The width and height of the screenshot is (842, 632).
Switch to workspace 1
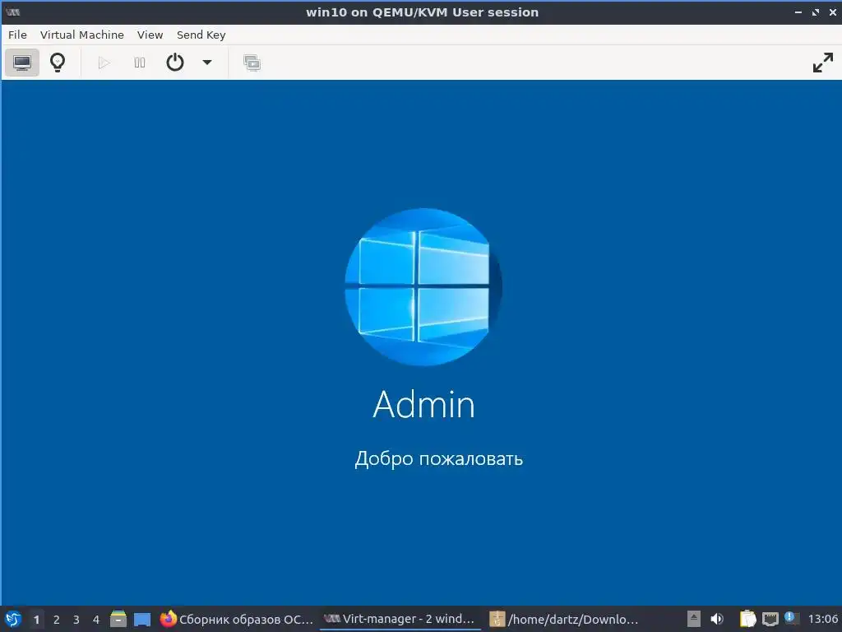[x=36, y=620]
